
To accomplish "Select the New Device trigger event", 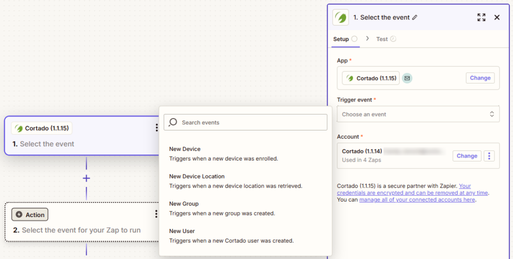I will [x=245, y=153].
